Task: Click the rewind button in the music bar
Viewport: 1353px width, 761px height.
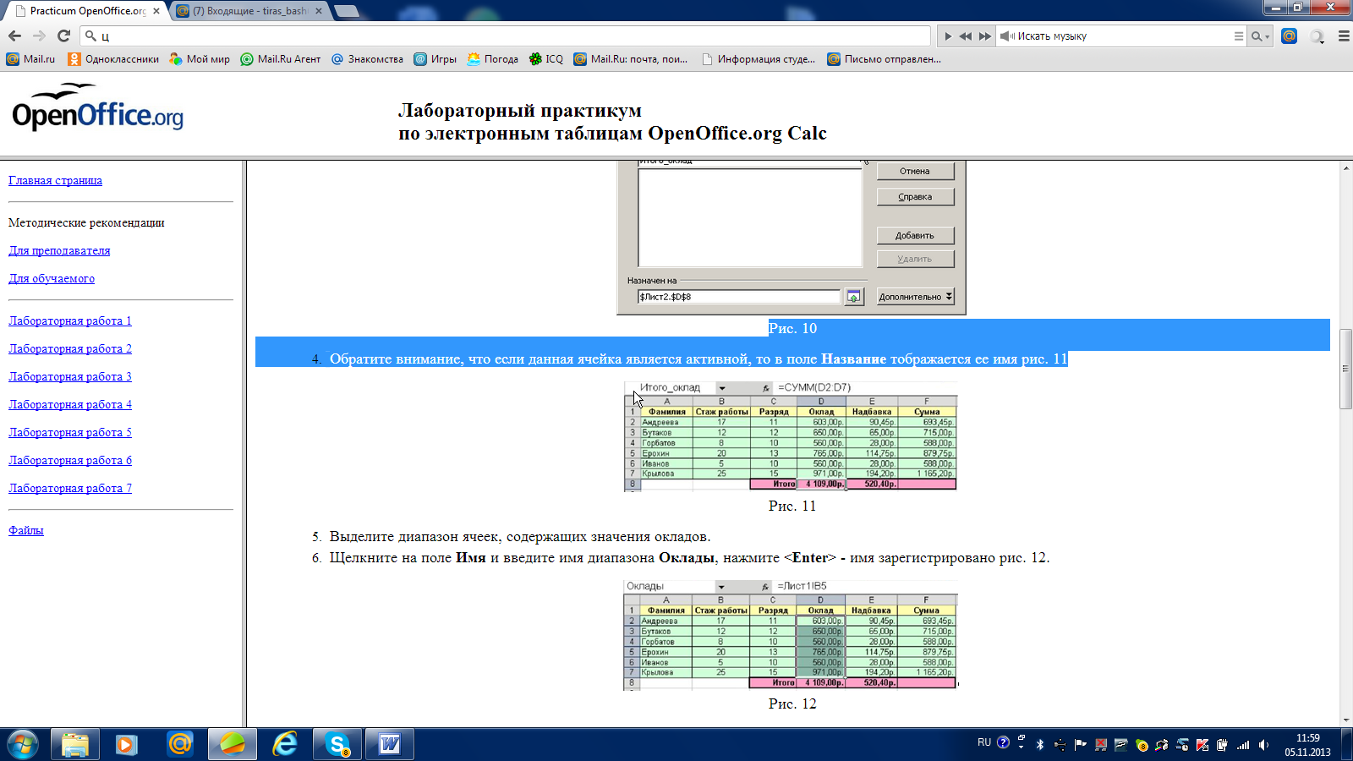Action: pyautogui.click(x=966, y=36)
